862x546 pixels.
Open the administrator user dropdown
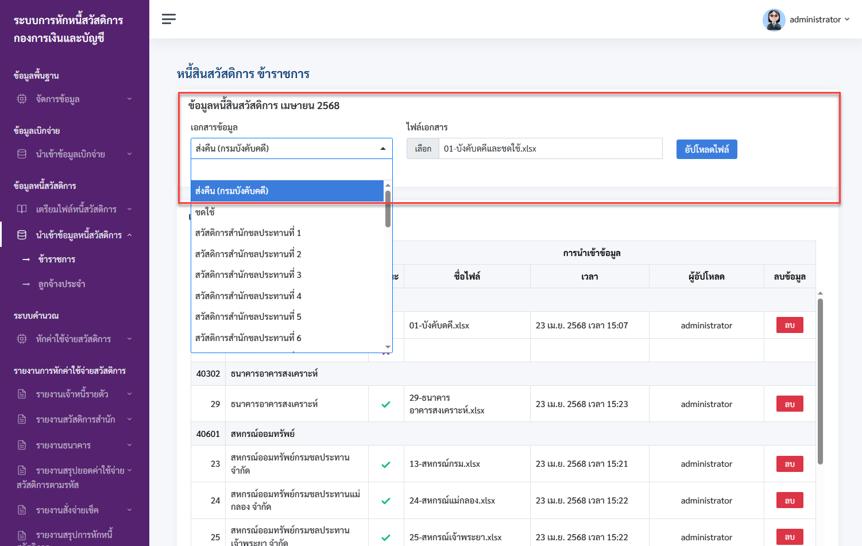(820, 20)
